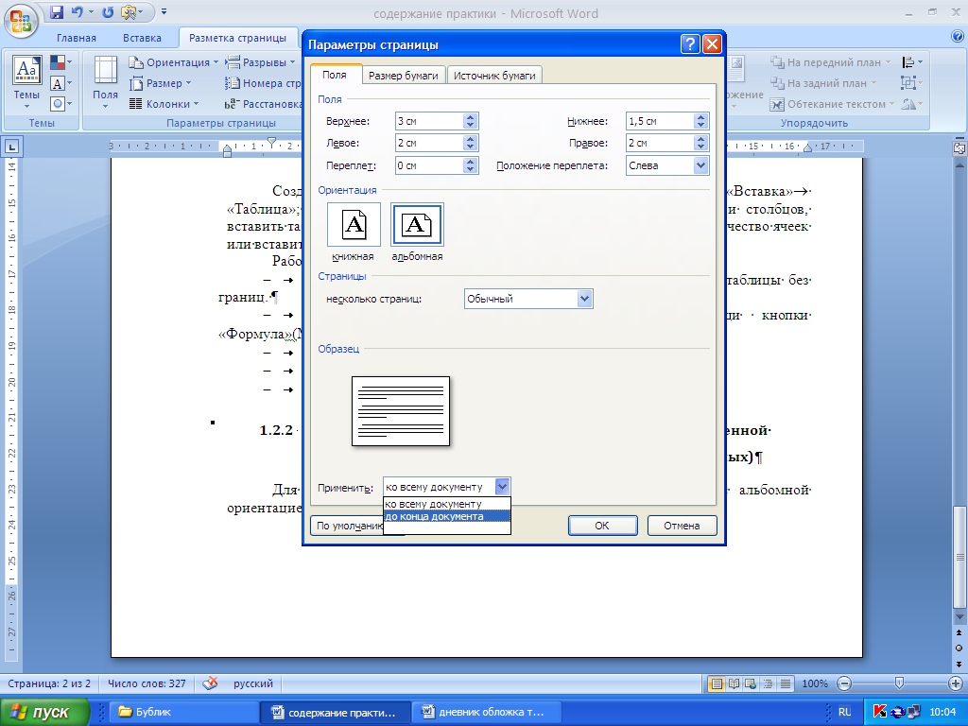Switch to the Источник бумаги tab
Image resolution: width=968 pixels, height=726 pixels.
click(494, 76)
